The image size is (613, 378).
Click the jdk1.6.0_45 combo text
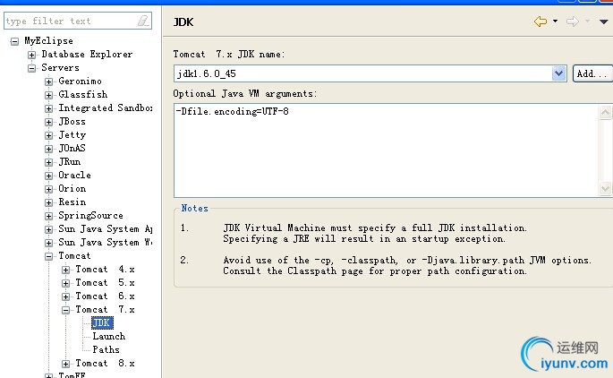click(206, 74)
